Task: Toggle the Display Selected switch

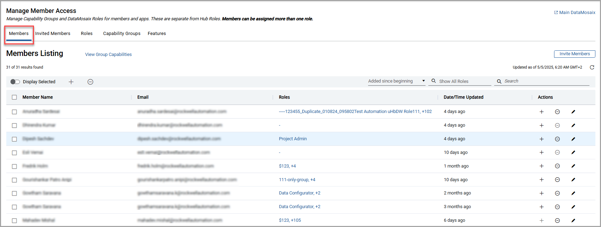Action: coord(15,82)
